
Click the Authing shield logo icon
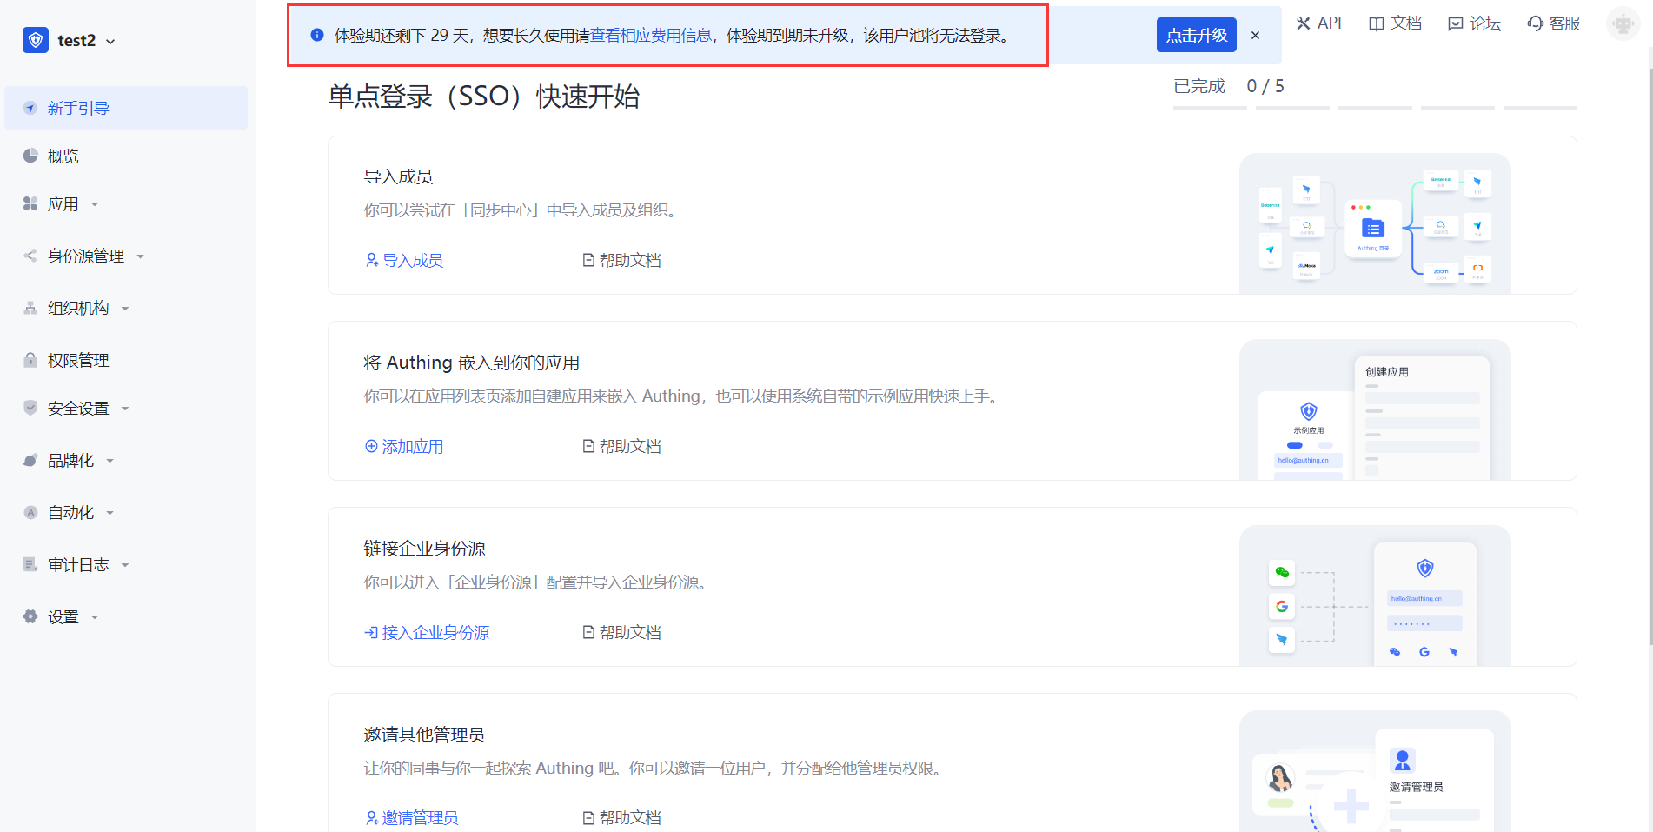(36, 40)
